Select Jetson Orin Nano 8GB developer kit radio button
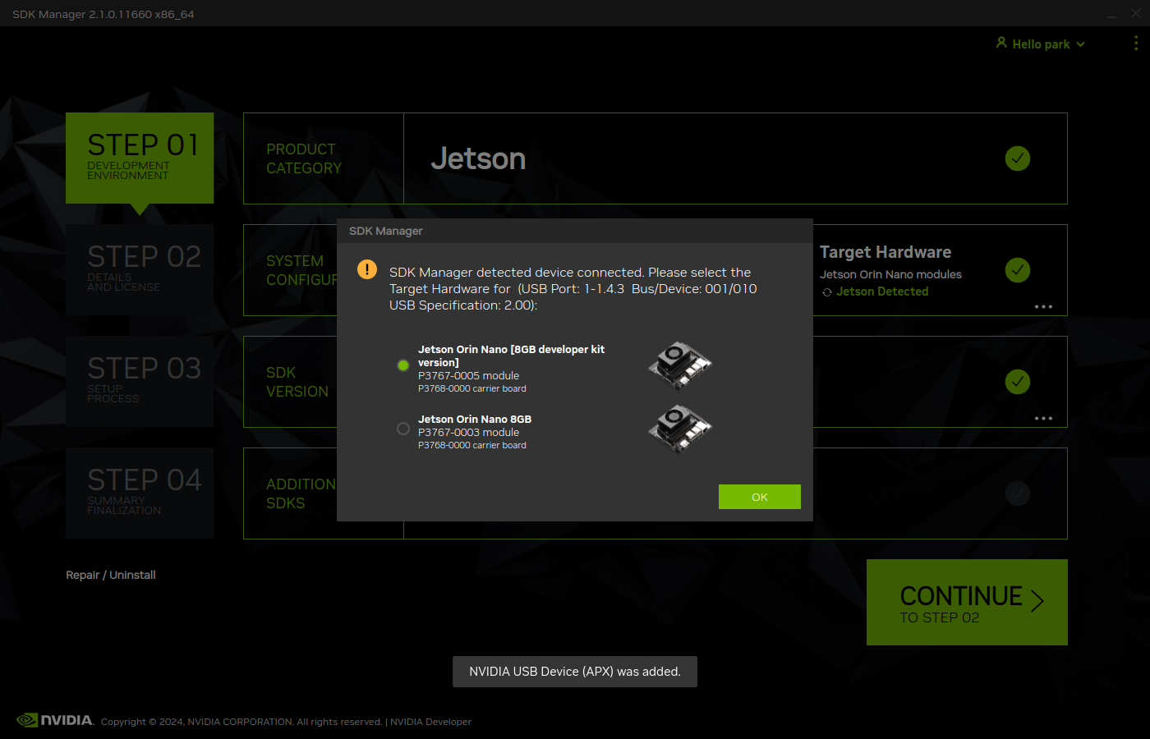The height and width of the screenshot is (739, 1150). 403,365
